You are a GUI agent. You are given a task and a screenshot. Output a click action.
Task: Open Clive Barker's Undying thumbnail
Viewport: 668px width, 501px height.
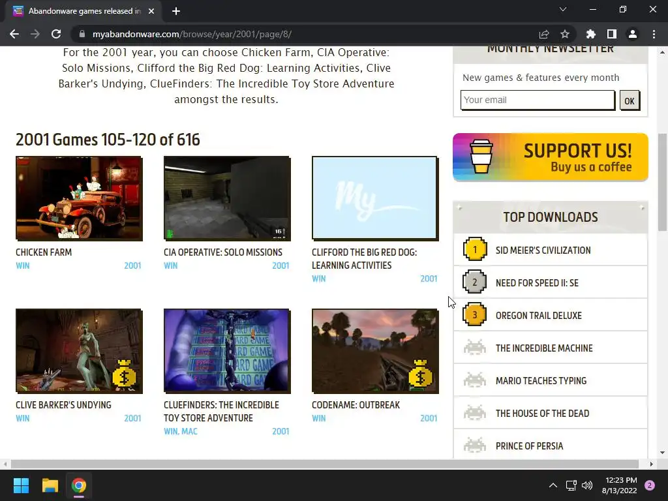tap(79, 351)
